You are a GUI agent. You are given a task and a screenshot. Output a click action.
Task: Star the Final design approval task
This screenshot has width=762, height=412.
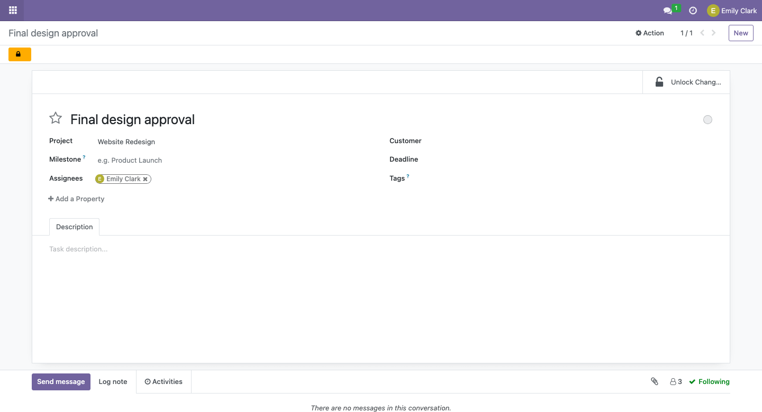56,118
